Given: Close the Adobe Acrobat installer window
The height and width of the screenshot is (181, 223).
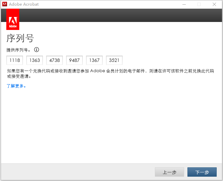Looking at the screenshot, I should (214, 4).
